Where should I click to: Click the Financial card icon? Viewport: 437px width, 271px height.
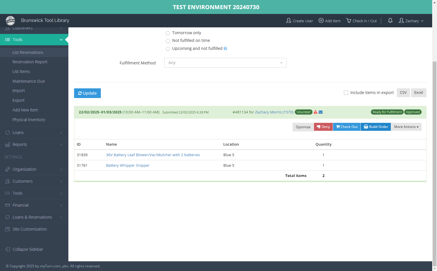click(8, 205)
